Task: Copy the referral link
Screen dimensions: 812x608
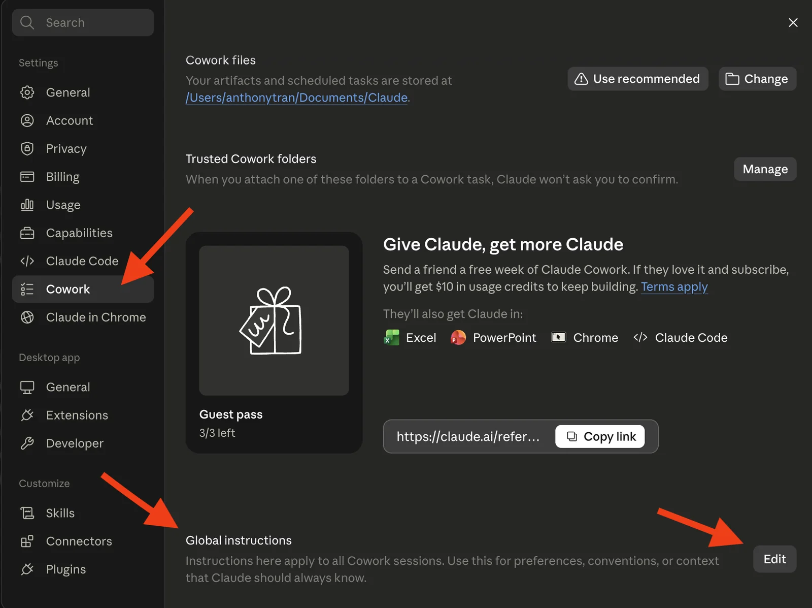Action: pyautogui.click(x=600, y=436)
